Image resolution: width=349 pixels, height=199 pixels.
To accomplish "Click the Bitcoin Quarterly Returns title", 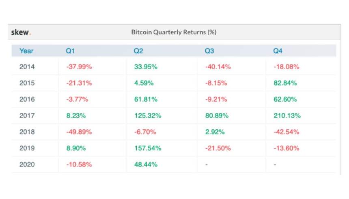I will point(173,32).
